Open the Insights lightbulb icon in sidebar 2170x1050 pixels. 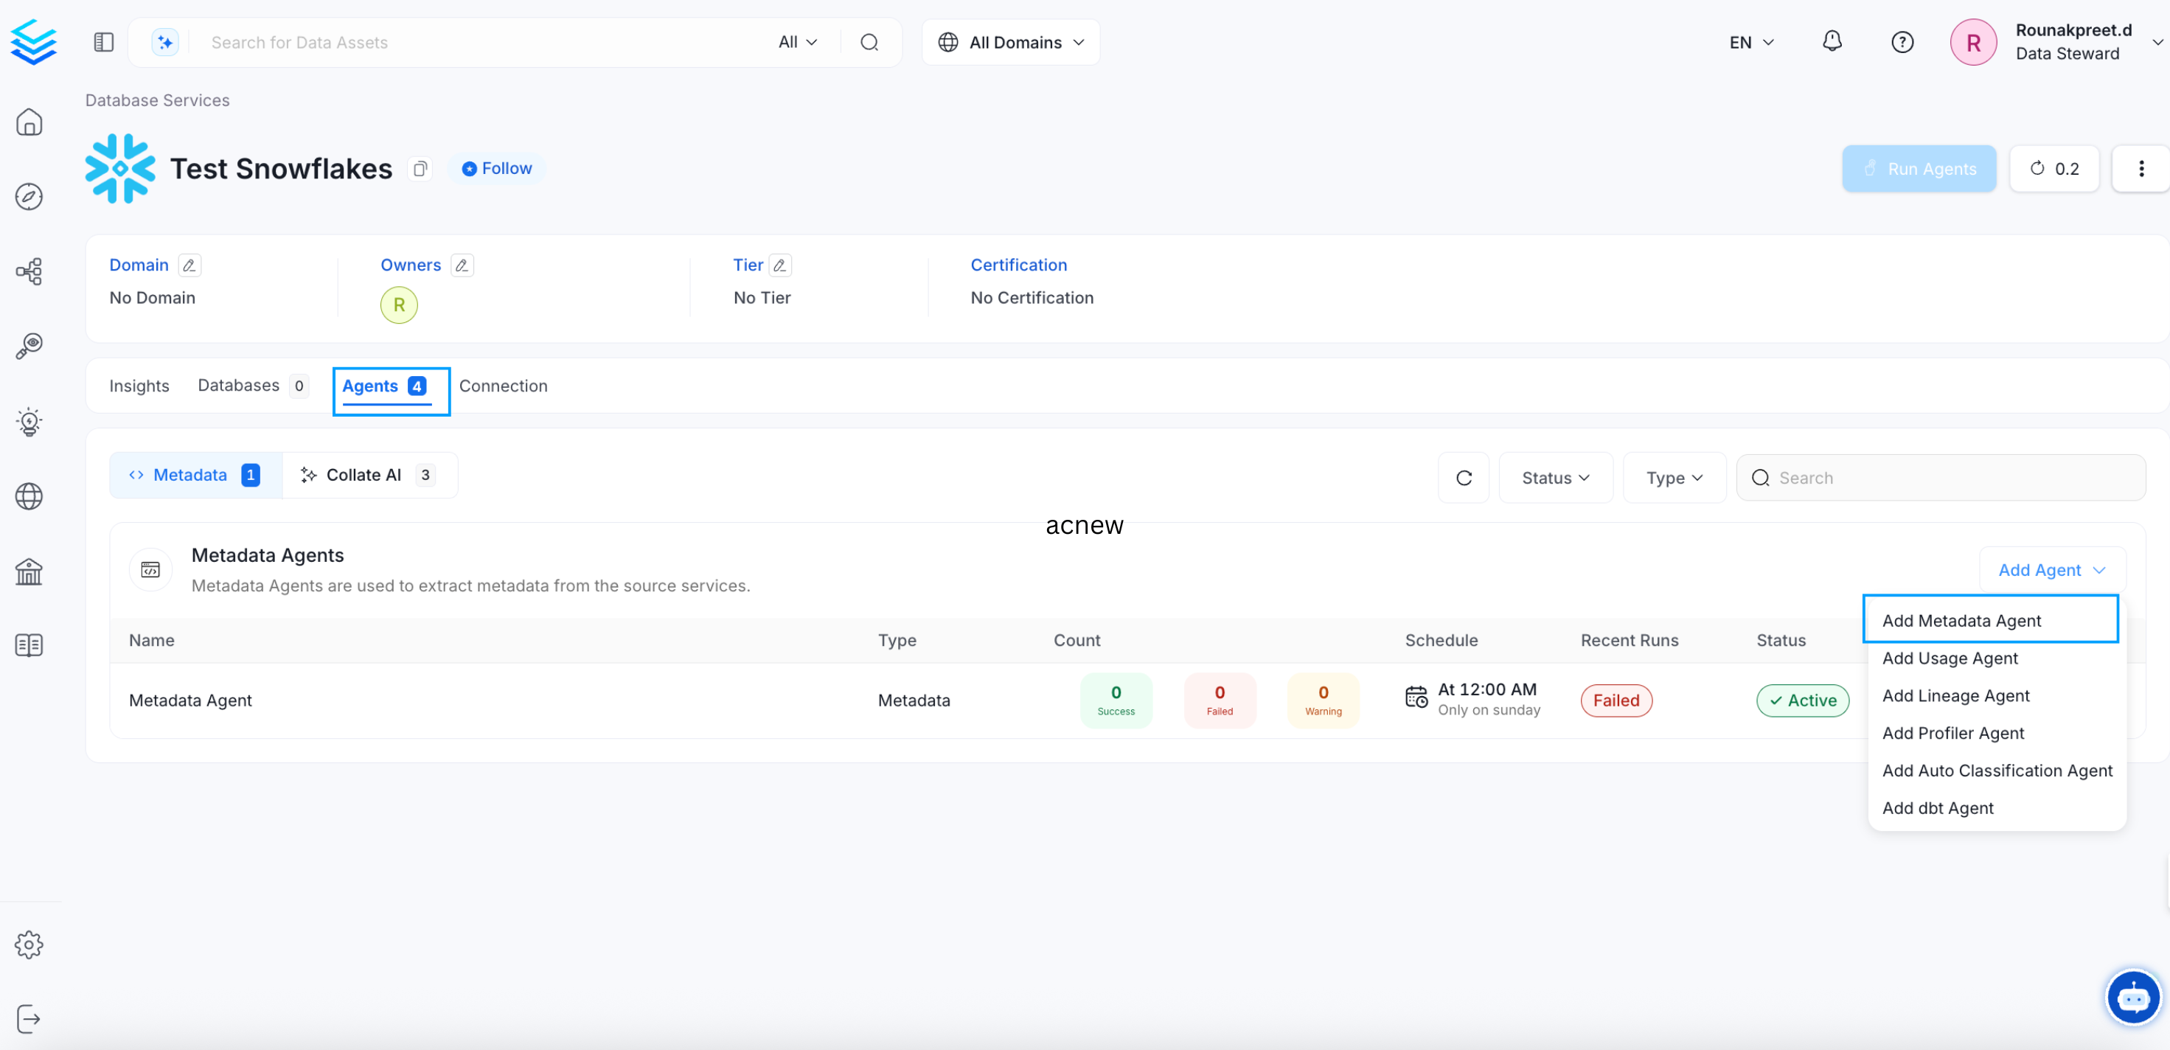click(29, 423)
